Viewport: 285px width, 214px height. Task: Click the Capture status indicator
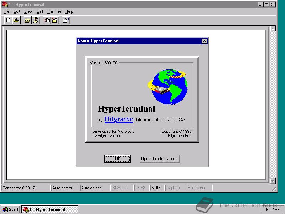[175, 188]
